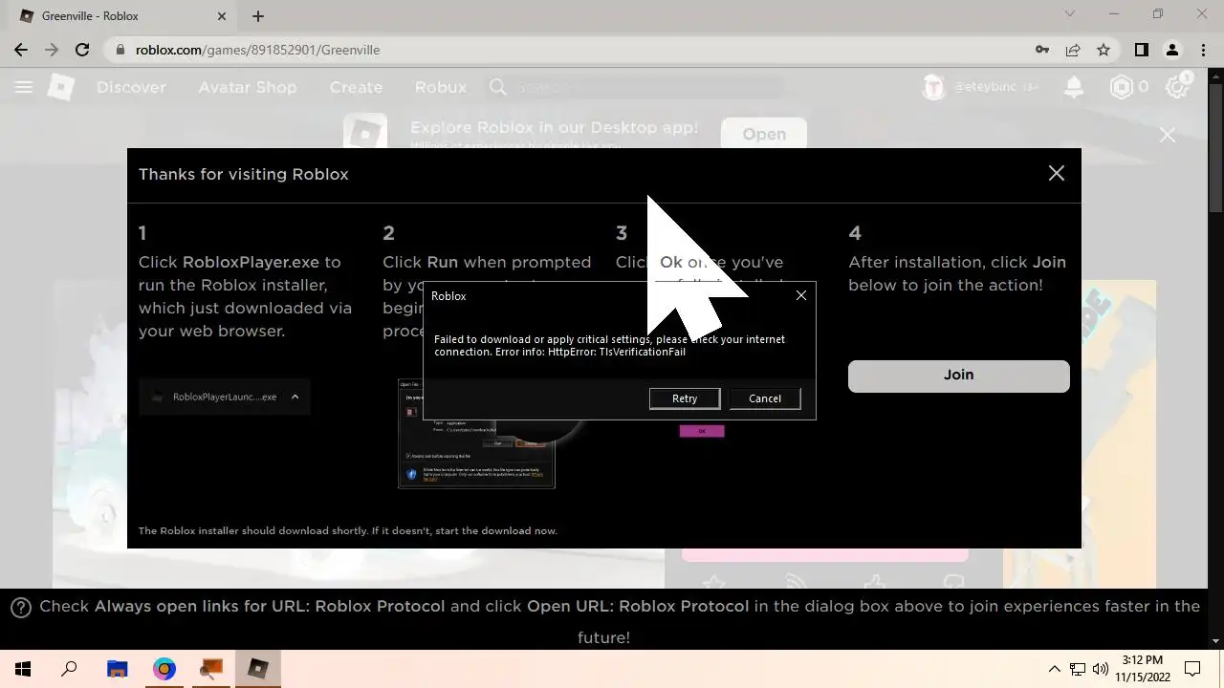The height and width of the screenshot is (688, 1224).
Task: Click Cancel in the Roblox error dialog
Action: pyautogui.click(x=765, y=398)
